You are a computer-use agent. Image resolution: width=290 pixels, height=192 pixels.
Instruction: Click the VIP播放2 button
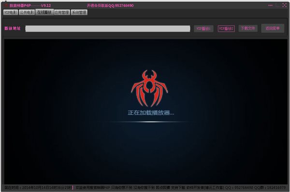pyautogui.click(x=226, y=28)
